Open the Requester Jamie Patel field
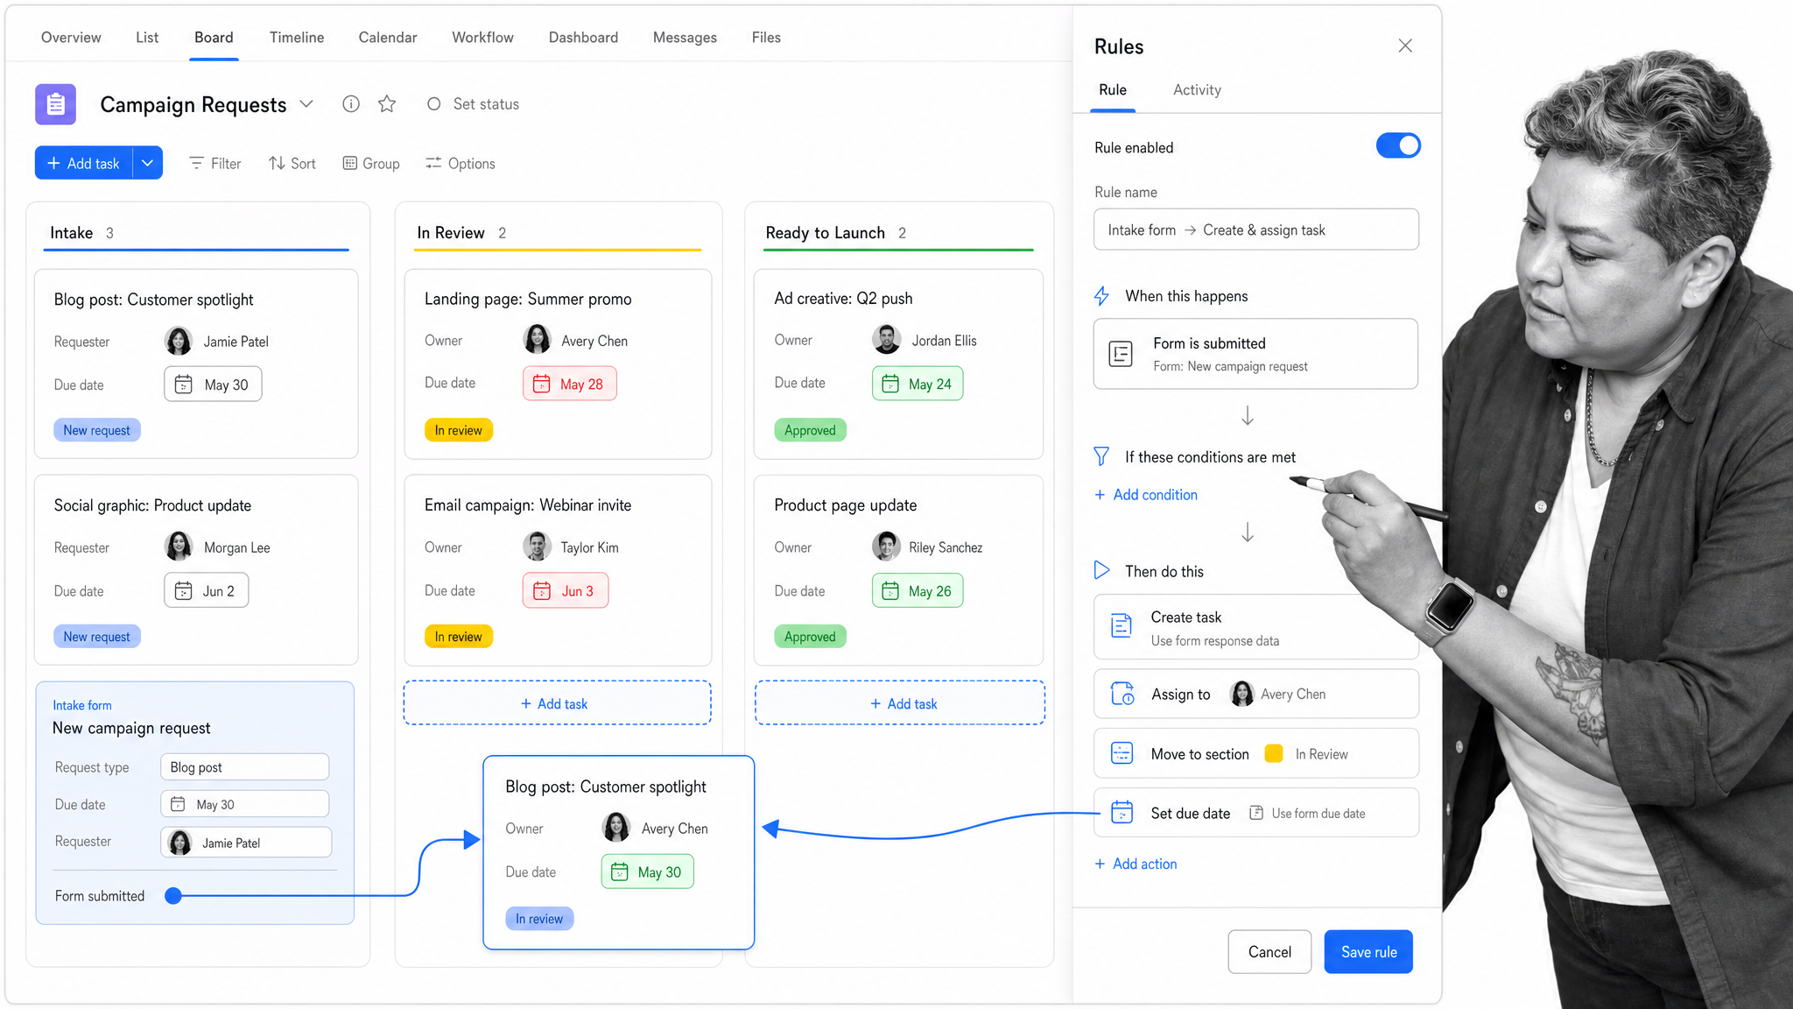The image size is (1793, 1009). (246, 842)
